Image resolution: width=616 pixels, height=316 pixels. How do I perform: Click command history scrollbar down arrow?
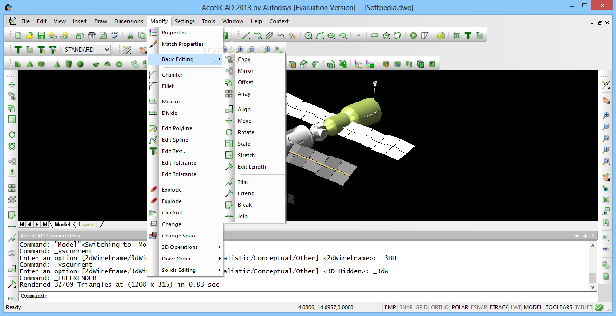tap(592, 286)
